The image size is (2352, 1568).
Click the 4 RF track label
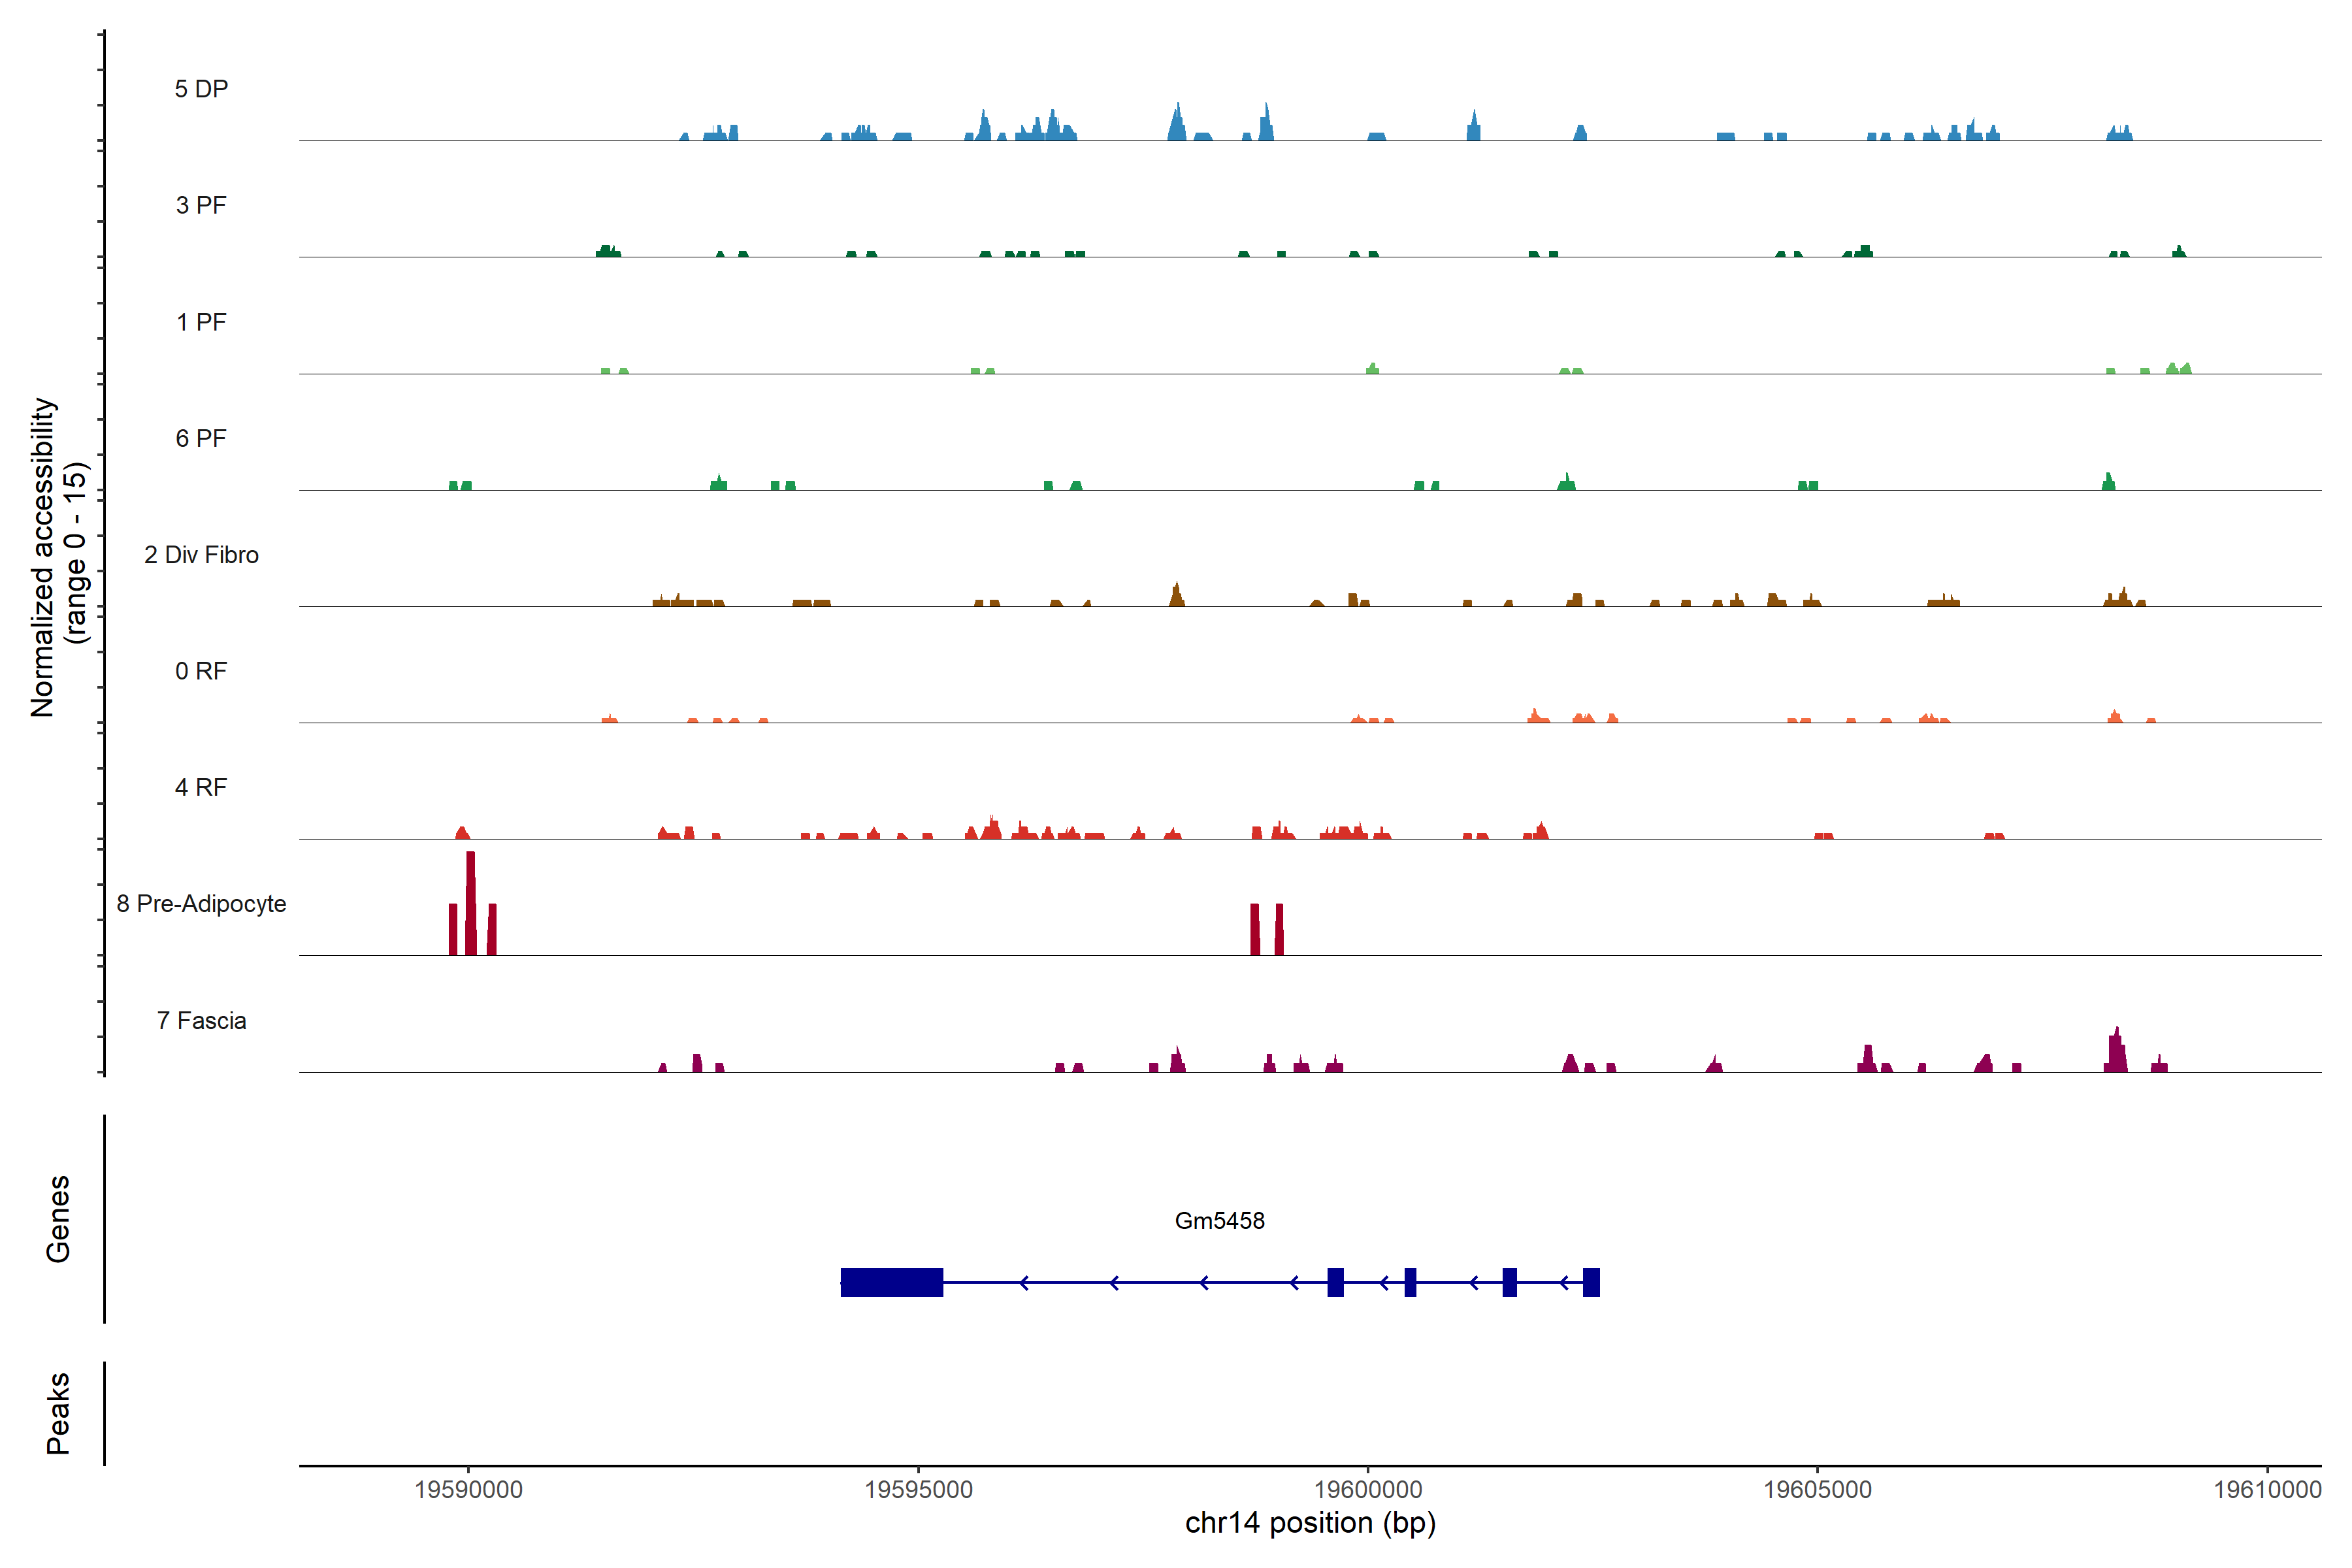click(201, 787)
